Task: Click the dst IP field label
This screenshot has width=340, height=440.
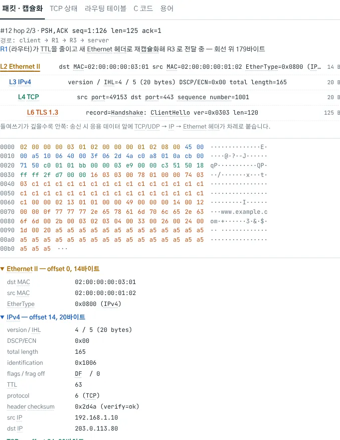Action: tap(15, 428)
